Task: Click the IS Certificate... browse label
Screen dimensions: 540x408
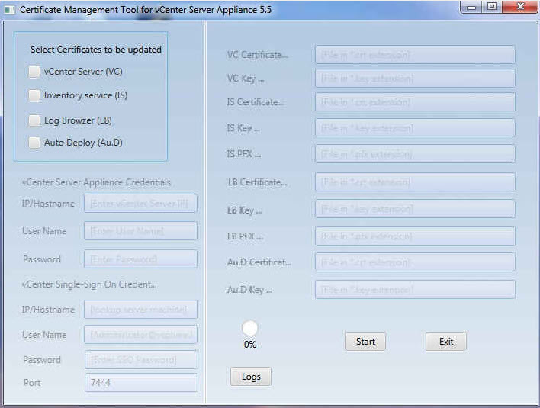Action: [256, 102]
